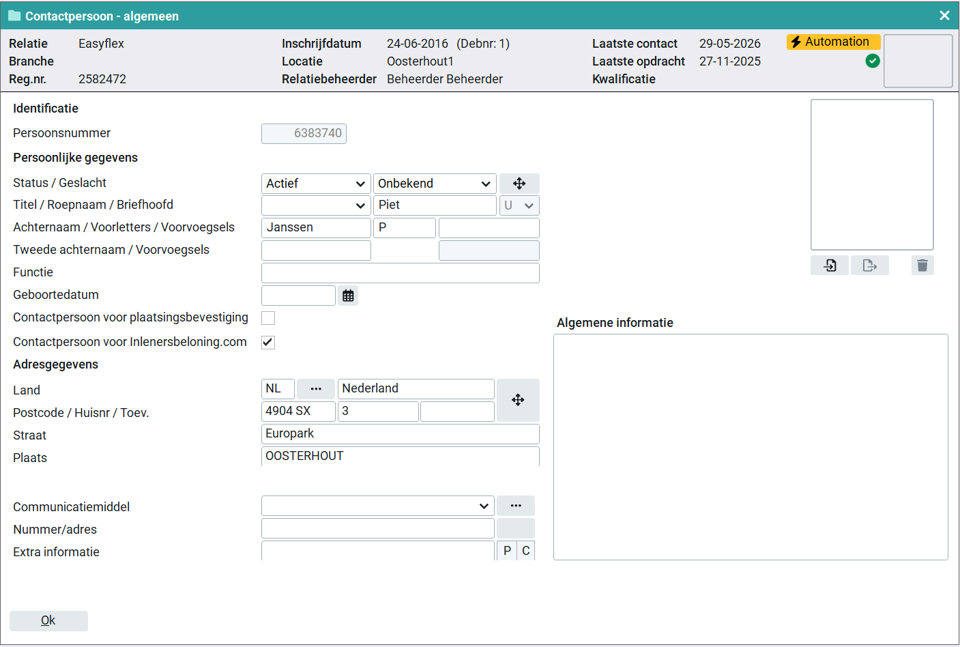
Task: Click the empty contact photo box
Action: click(x=872, y=175)
